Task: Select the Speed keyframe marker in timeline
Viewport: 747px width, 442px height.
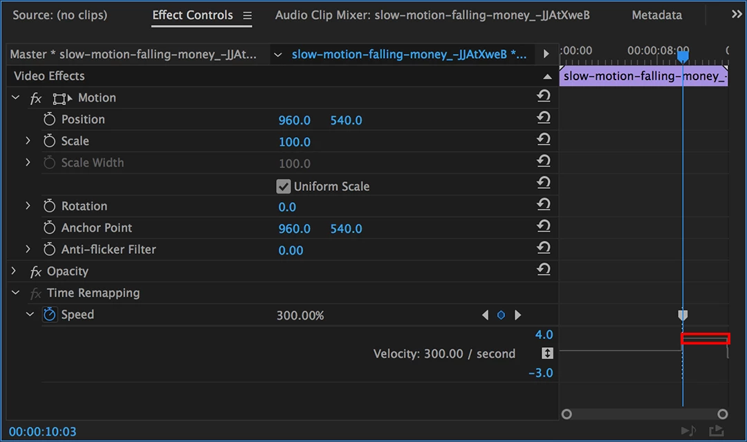Action: click(683, 315)
